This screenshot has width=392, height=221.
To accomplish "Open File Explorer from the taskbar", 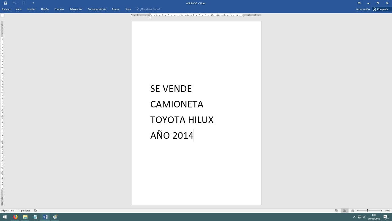I will click(25, 217).
